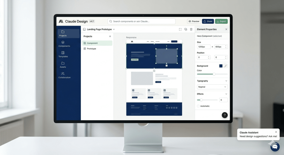Viewport: 284px width, 155px height.
Task: Select the large gray image placeholder below hero
Action: pyautogui.click(x=142, y=78)
